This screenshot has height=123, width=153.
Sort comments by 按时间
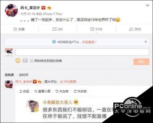tap(23, 75)
